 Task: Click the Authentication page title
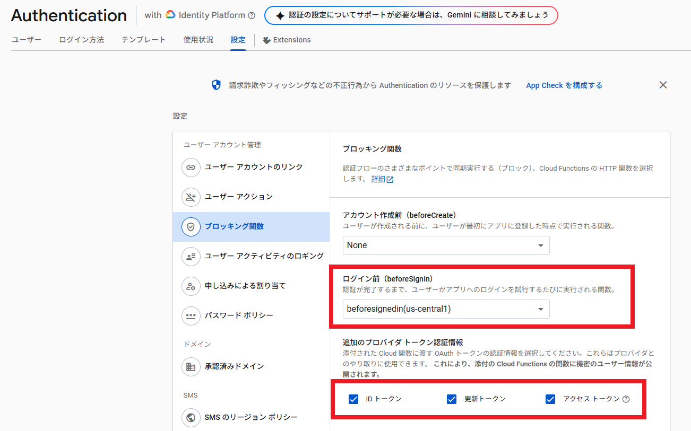[x=69, y=15]
